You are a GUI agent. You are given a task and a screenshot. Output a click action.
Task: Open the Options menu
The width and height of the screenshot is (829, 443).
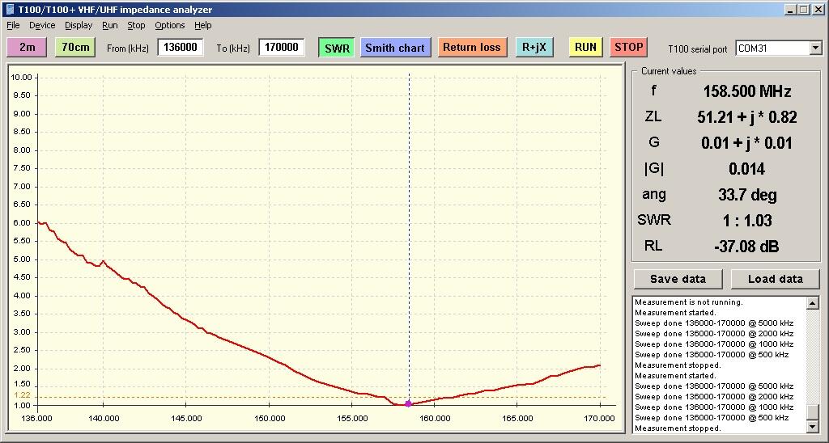click(x=170, y=25)
